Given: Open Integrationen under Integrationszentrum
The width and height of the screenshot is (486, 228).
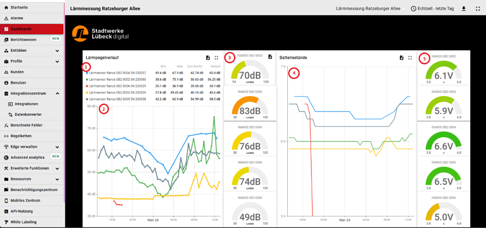Looking at the screenshot, I should [26, 104].
